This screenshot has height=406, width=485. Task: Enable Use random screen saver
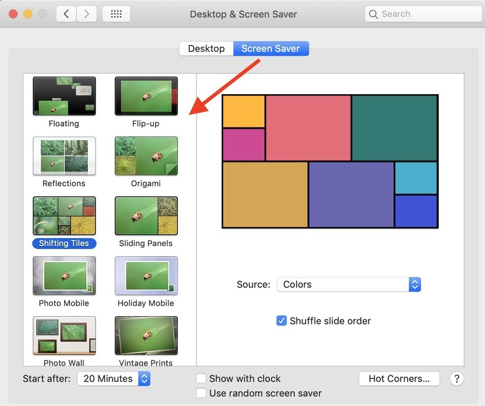201,393
